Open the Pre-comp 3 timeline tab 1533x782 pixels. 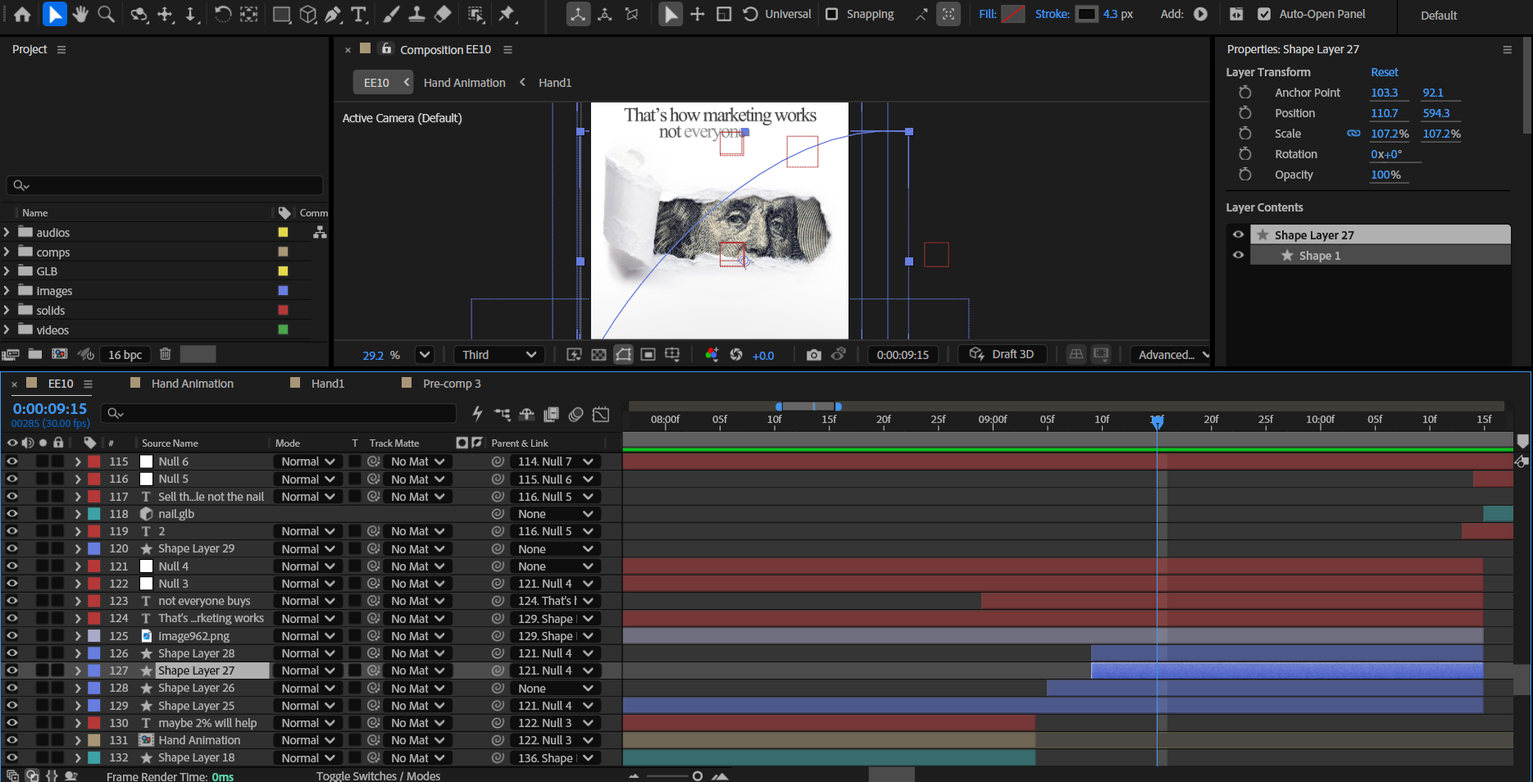click(x=451, y=384)
